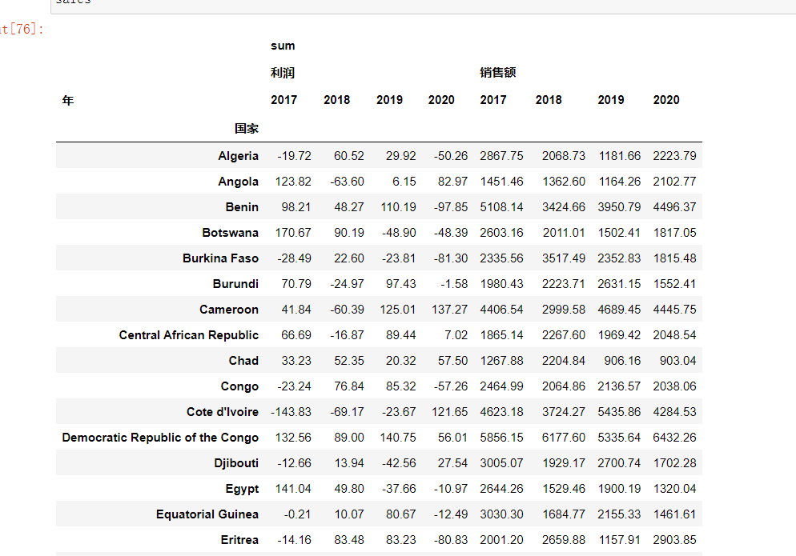Click Algeria sales value 2867.75
The width and height of the screenshot is (796, 556).
pos(501,156)
